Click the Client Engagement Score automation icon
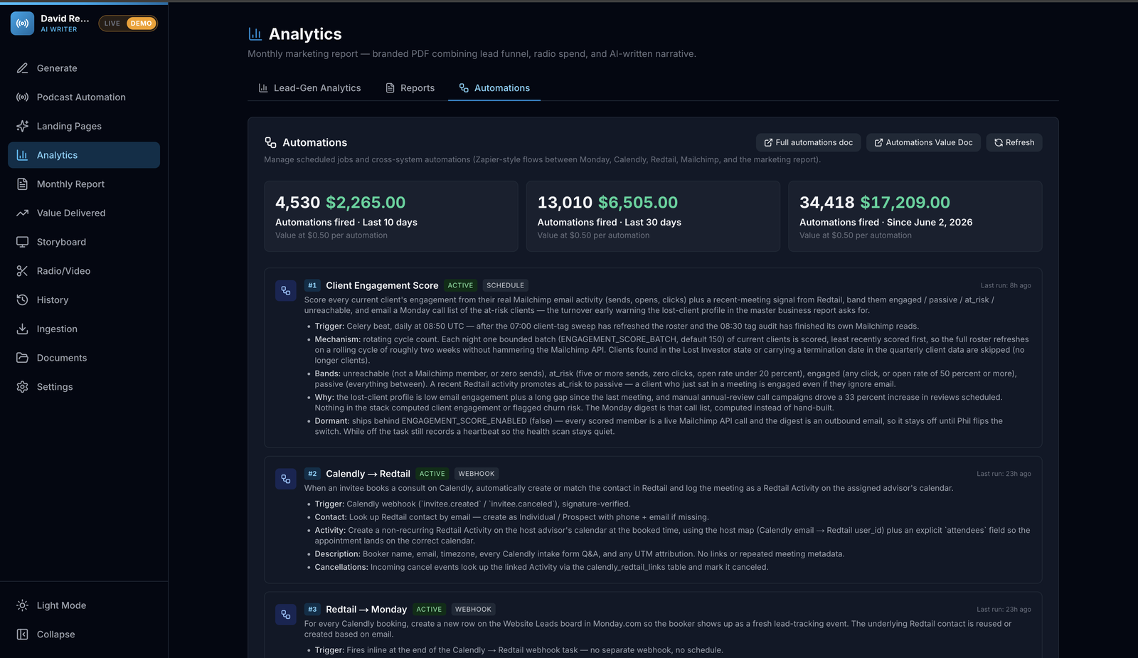The image size is (1138, 658). click(286, 290)
